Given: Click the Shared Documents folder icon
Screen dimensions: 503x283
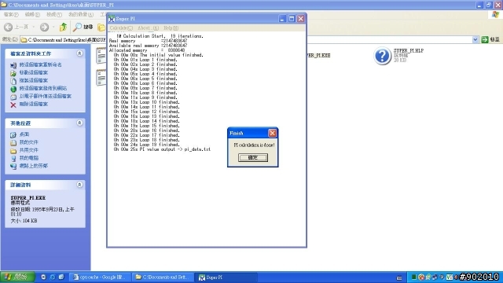Looking at the screenshot, I should (x=13, y=150).
